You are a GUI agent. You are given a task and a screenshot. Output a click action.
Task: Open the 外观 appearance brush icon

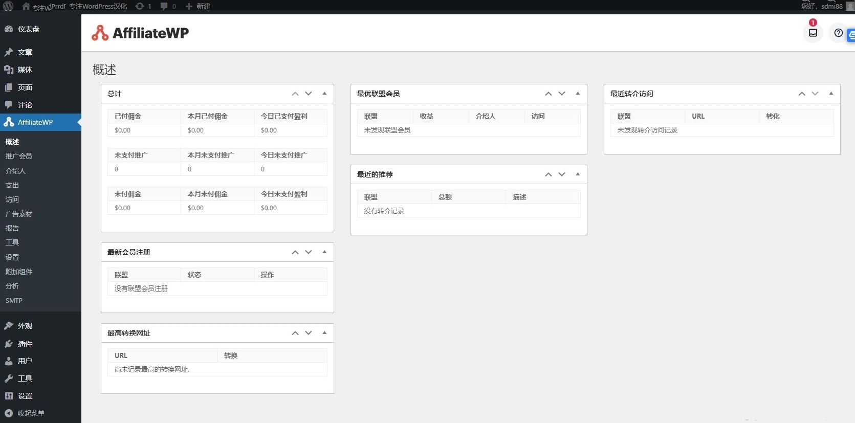[x=9, y=326]
